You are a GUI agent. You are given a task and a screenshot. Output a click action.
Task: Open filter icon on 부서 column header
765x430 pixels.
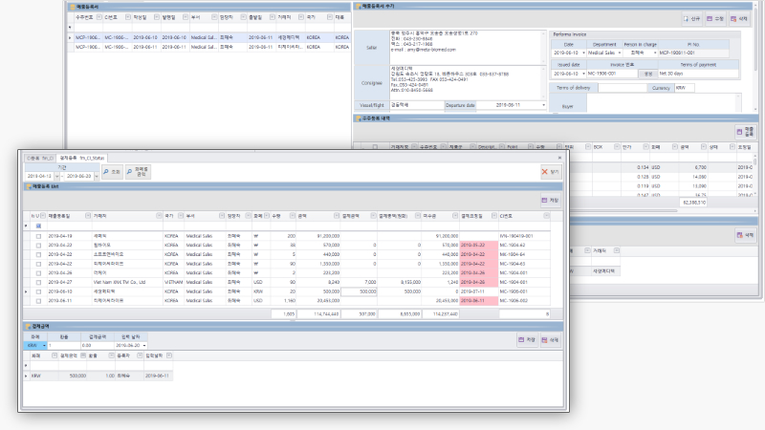point(222,216)
